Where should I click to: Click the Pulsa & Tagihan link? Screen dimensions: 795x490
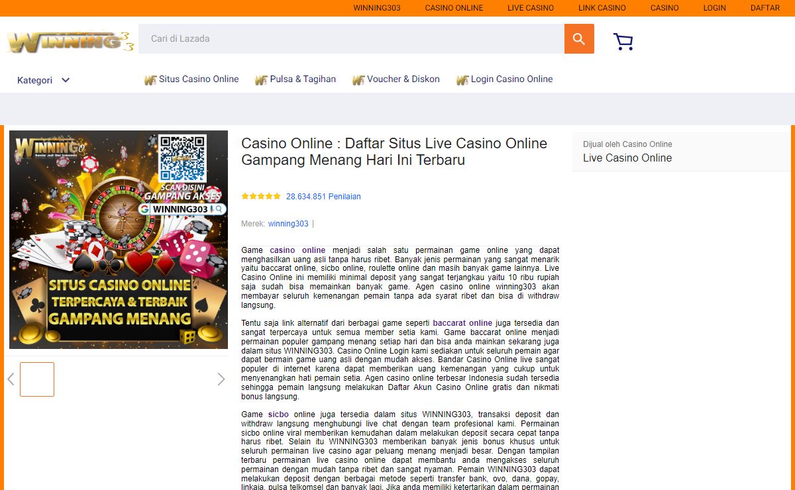[x=303, y=79]
